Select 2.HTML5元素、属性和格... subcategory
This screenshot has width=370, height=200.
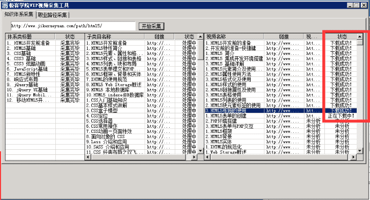141,53
